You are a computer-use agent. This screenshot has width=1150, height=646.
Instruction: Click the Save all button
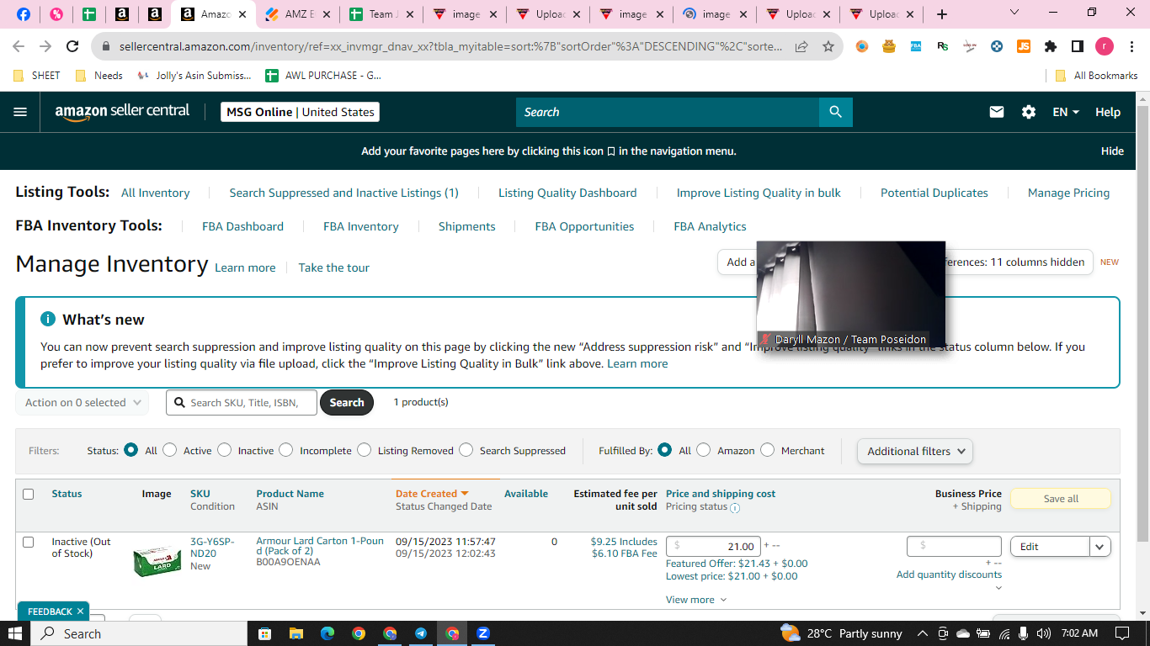click(1061, 499)
